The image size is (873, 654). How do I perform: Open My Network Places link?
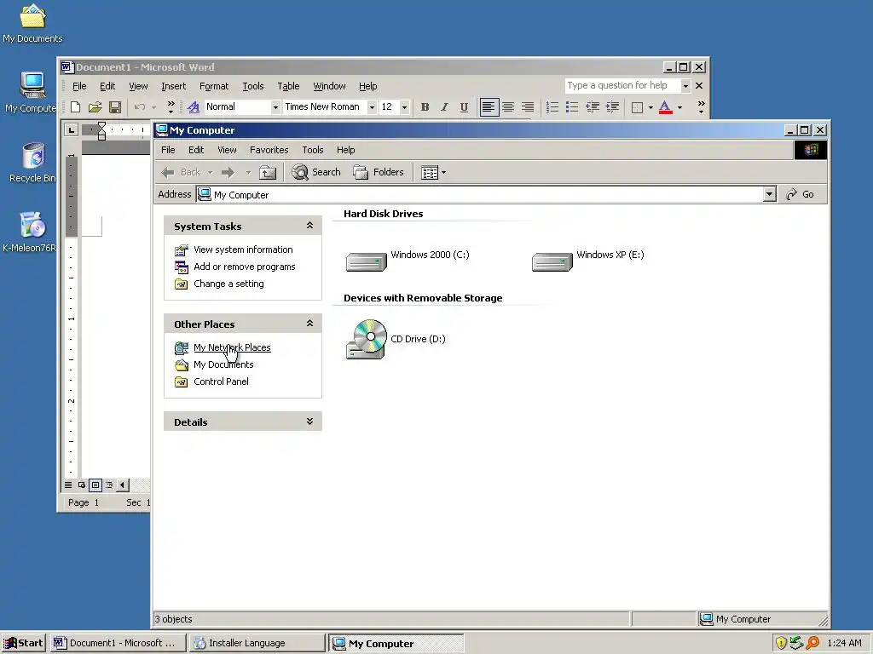click(232, 347)
